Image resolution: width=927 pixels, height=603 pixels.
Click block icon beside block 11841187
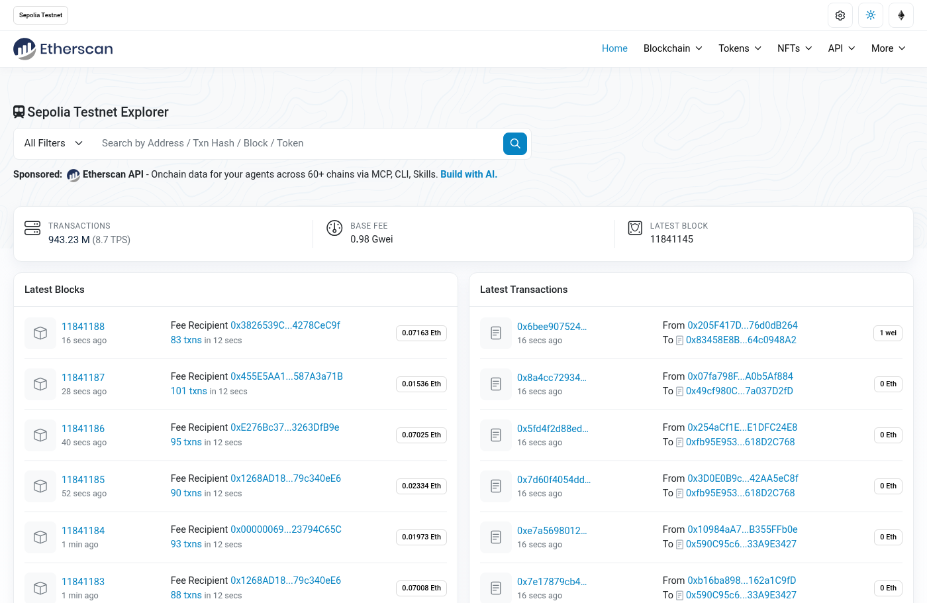(40, 384)
